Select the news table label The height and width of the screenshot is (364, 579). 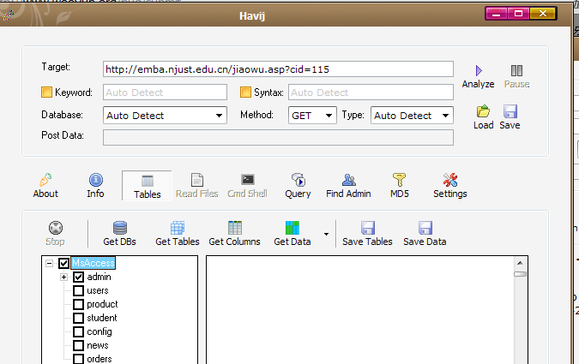point(98,345)
